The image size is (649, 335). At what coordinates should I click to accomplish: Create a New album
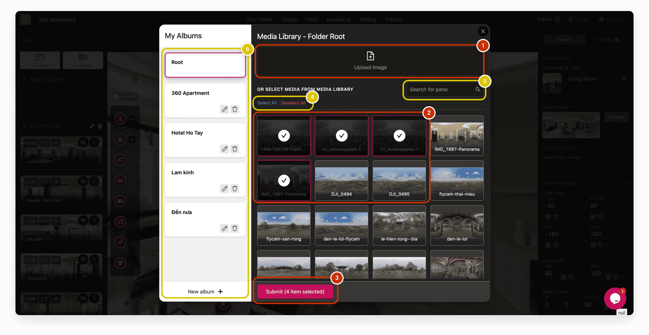click(x=205, y=292)
